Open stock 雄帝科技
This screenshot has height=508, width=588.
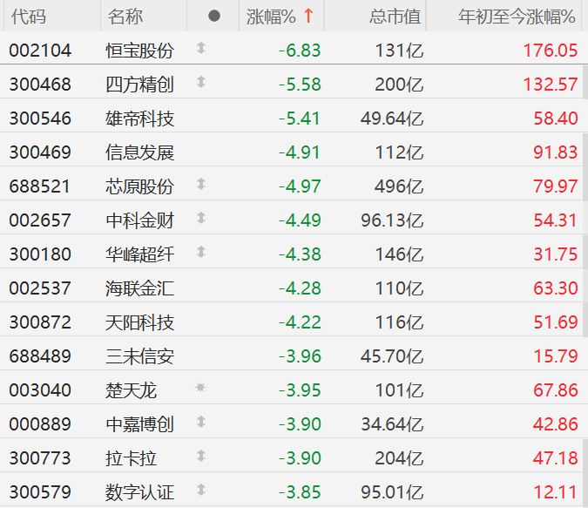[140, 119]
